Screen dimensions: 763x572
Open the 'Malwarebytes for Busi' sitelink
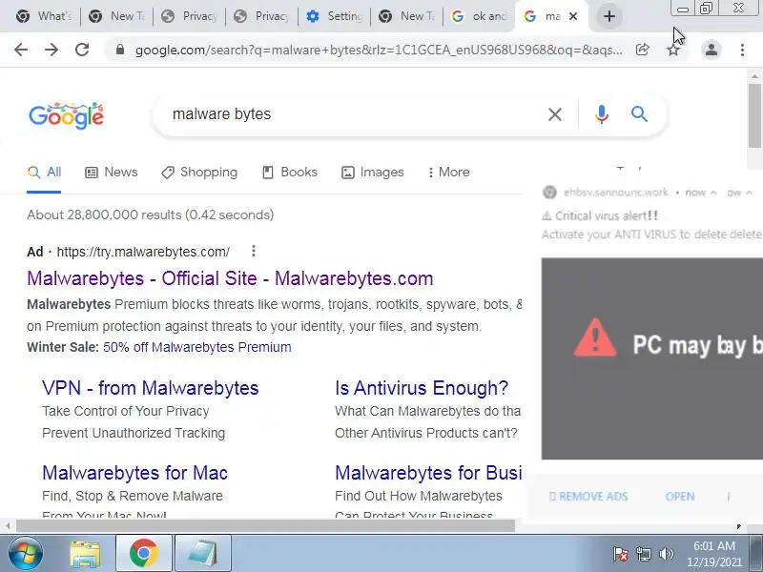(x=428, y=473)
